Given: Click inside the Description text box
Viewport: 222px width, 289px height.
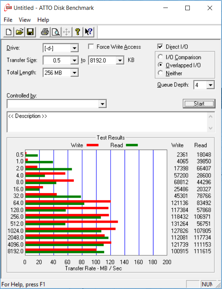Looking at the screenshot, I should (108, 122).
